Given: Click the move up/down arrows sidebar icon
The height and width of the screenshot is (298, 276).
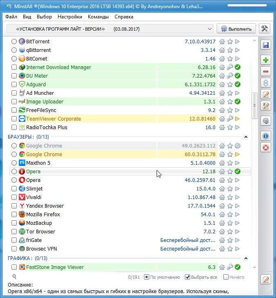Looking at the screenshot, I should pos(265,83).
